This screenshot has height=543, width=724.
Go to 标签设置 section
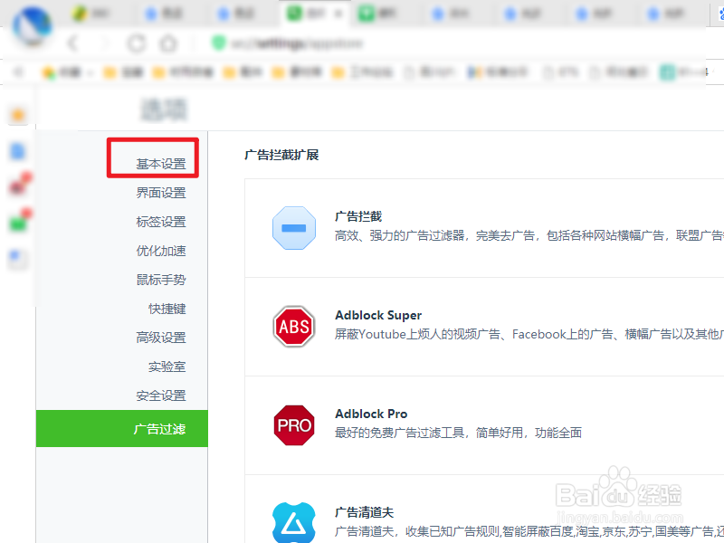tap(161, 222)
